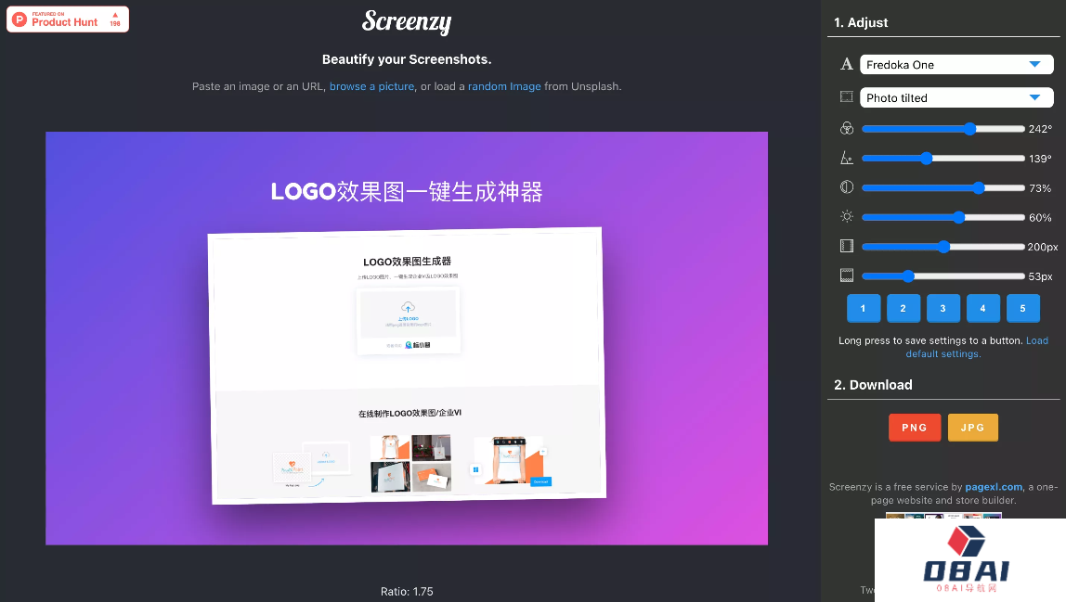Viewport: 1066px width, 602px height.
Task: Download the image as PNG
Action: click(915, 428)
